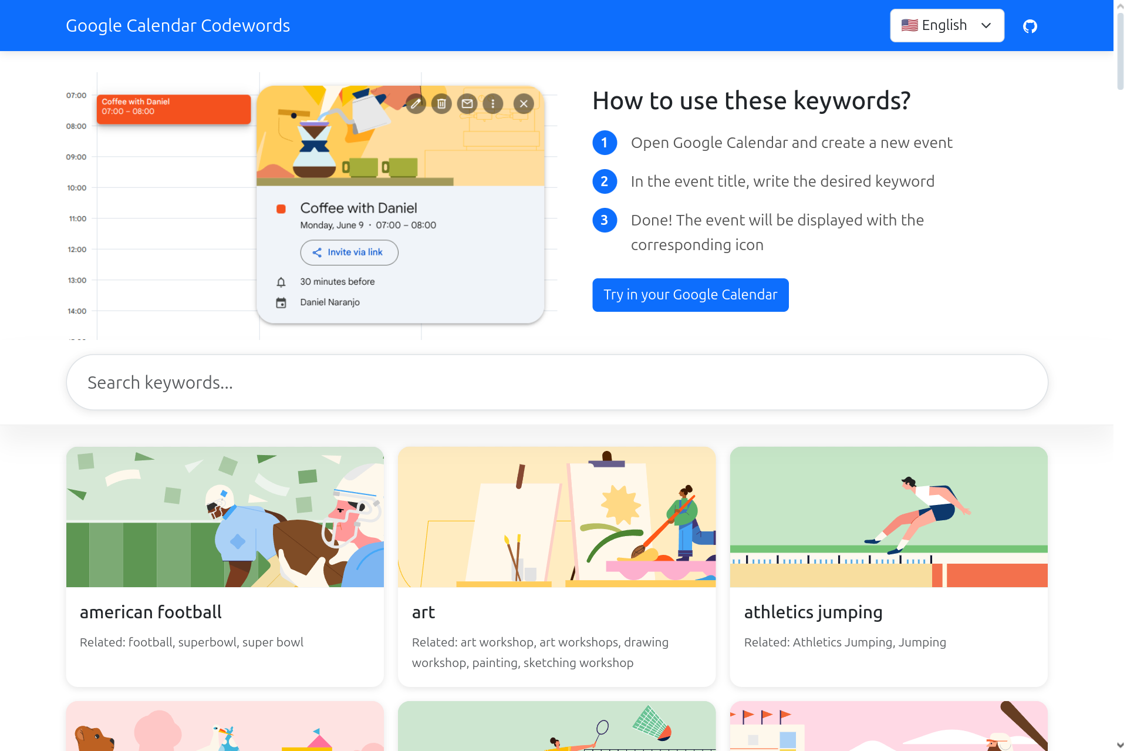Close the Coffee with Daniel popup
The width and height of the screenshot is (1127, 751).
coord(524,104)
